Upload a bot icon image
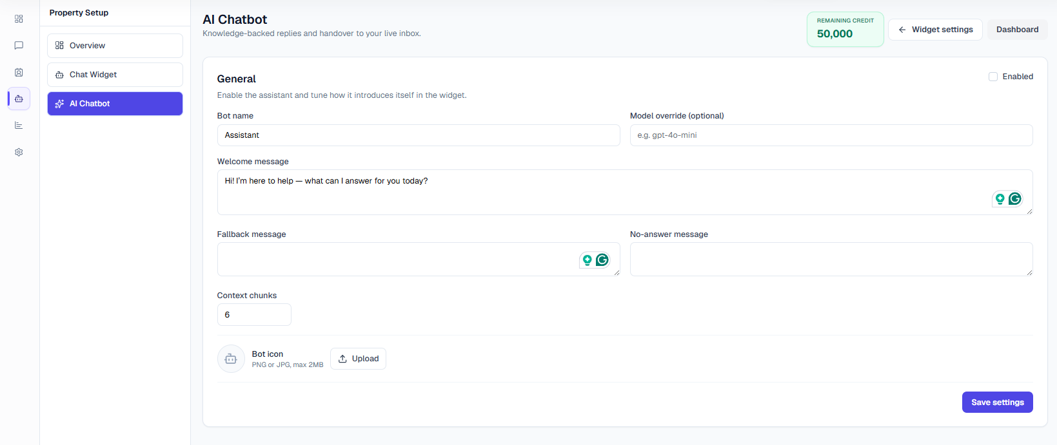The height and width of the screenshot is (445, 1057). pos(358,359)
